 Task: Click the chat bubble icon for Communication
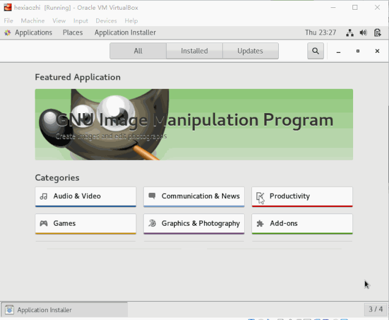[x=152, y=196]
